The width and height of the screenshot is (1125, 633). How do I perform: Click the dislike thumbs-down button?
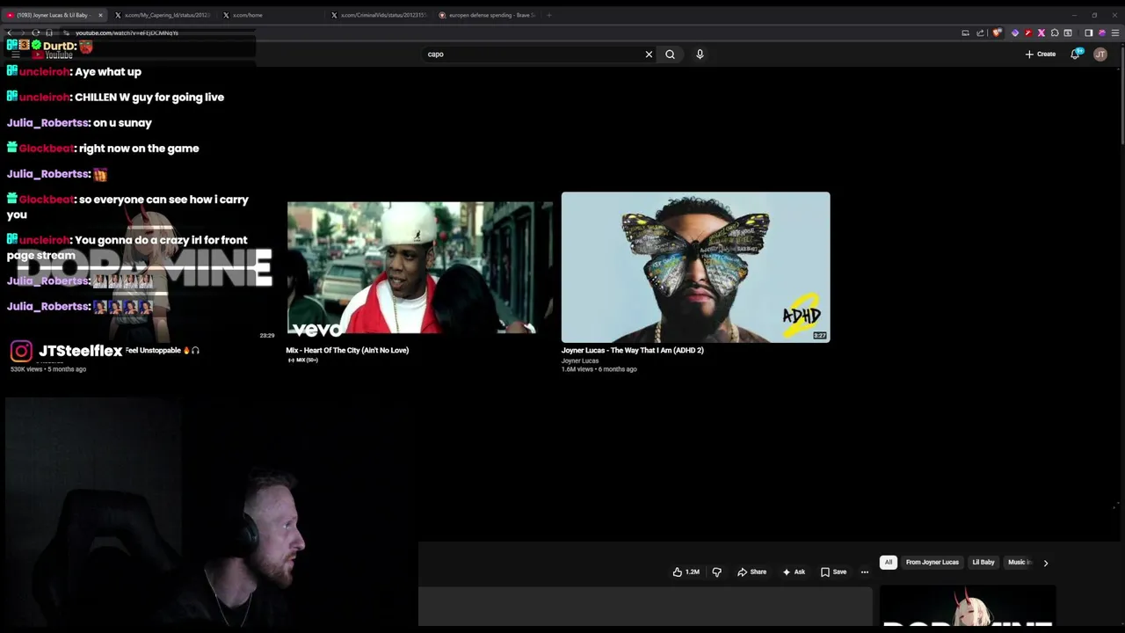point(716,572)
